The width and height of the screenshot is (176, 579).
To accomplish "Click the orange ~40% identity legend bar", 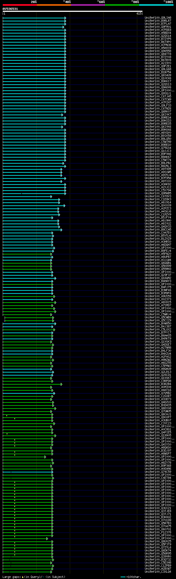I will pos(54,5).
